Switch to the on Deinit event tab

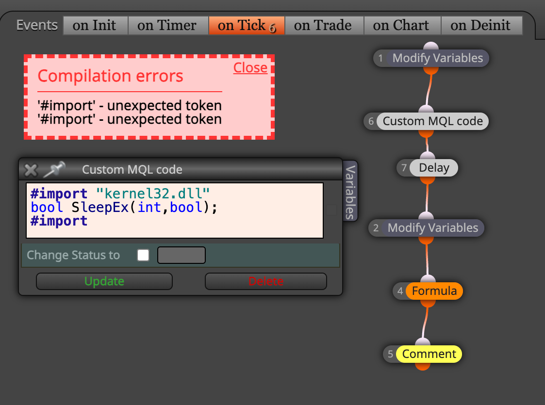point(482,25)
